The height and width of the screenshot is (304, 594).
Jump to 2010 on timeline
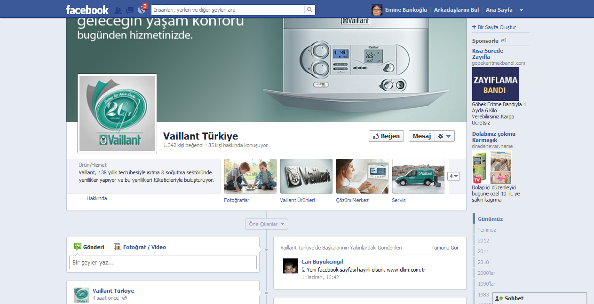click(483, 262)
